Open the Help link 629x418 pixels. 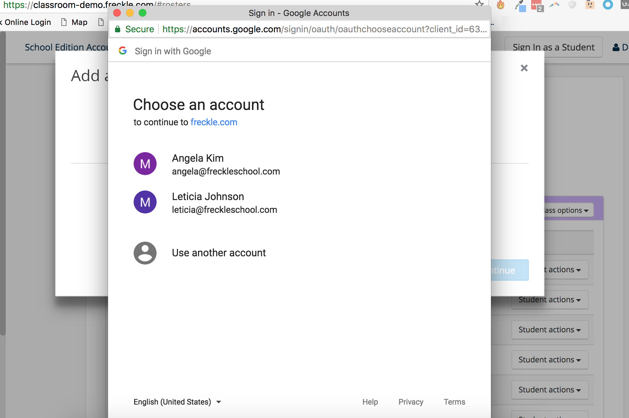pyautogui.click(x=370, y=402)
